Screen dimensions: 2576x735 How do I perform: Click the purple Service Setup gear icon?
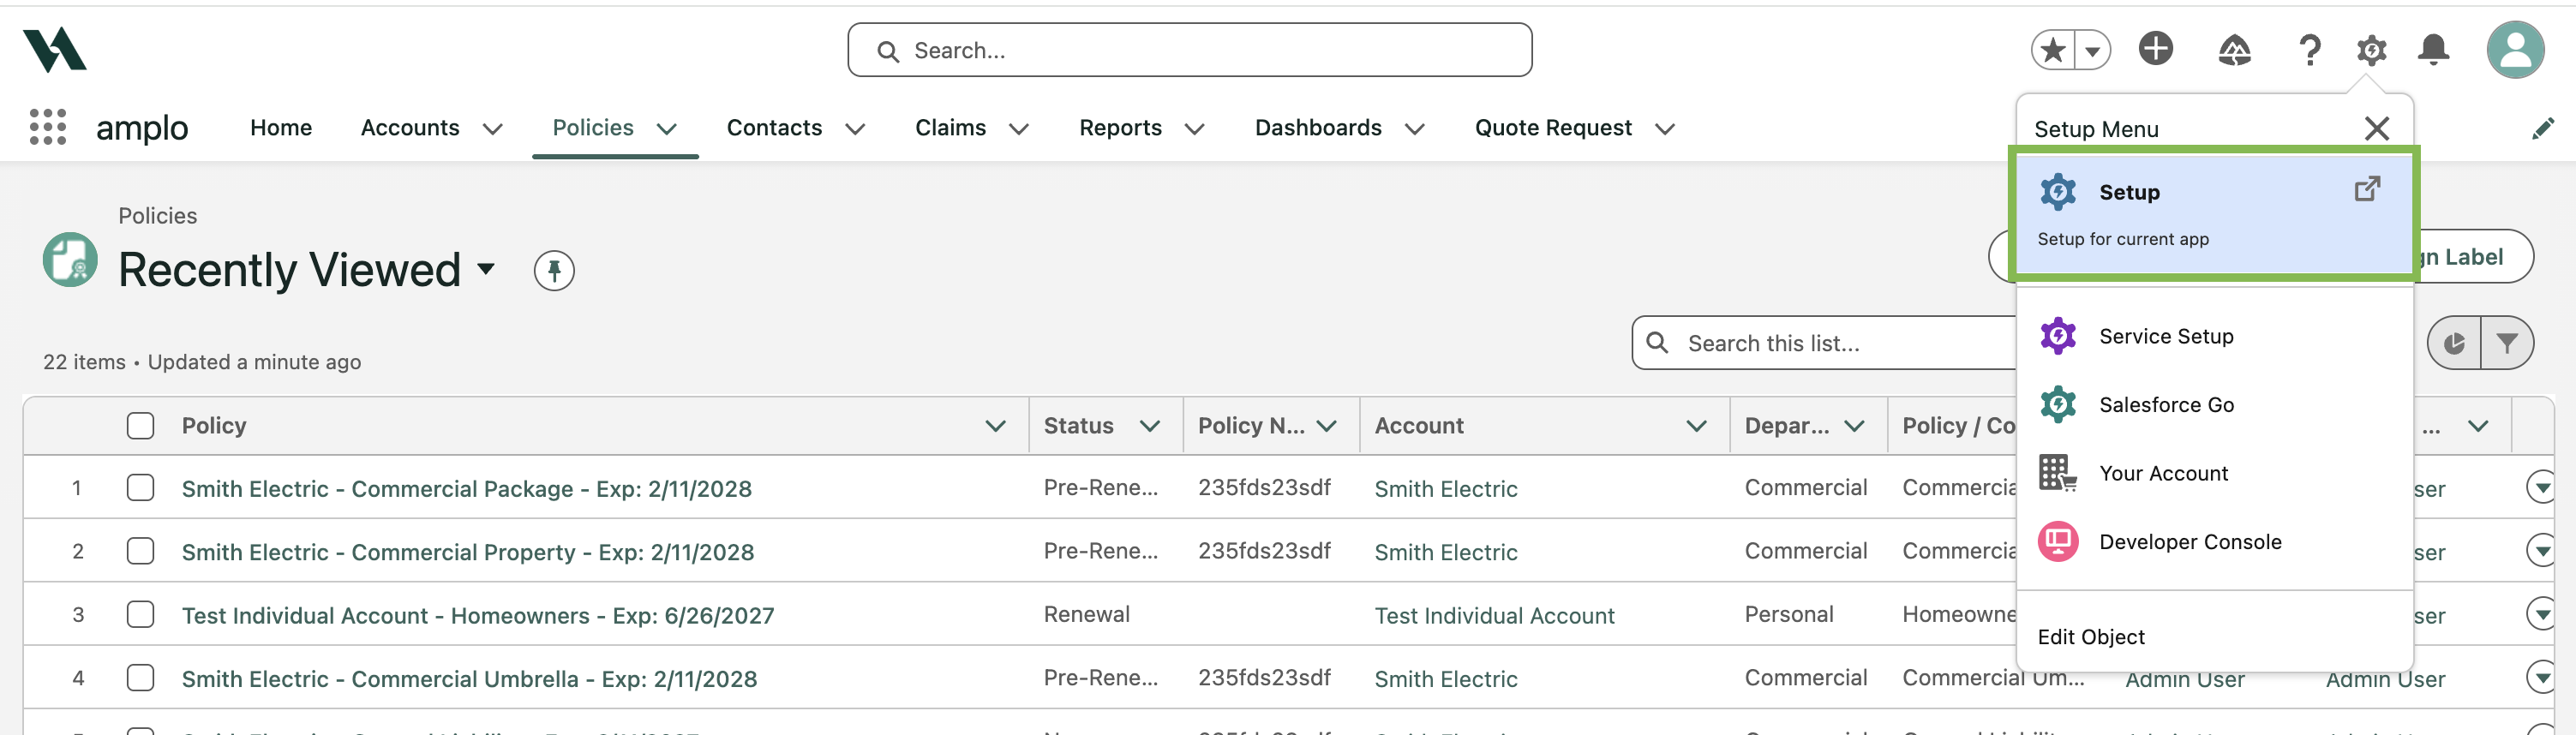(2058, 336)
